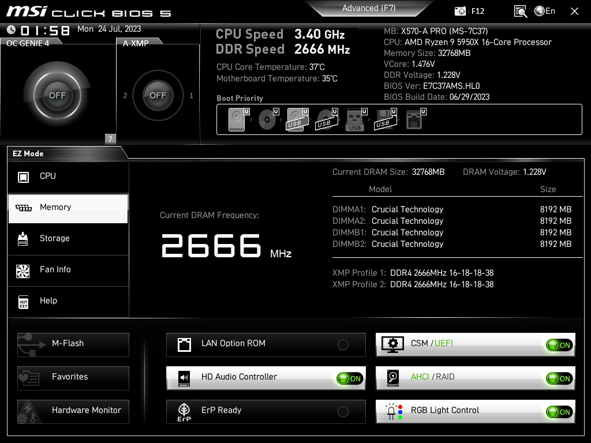This screenshot has height=443, width=591.
Task: Select the DIMMA1 Crucial Technology row
Action: pos(452,209)
